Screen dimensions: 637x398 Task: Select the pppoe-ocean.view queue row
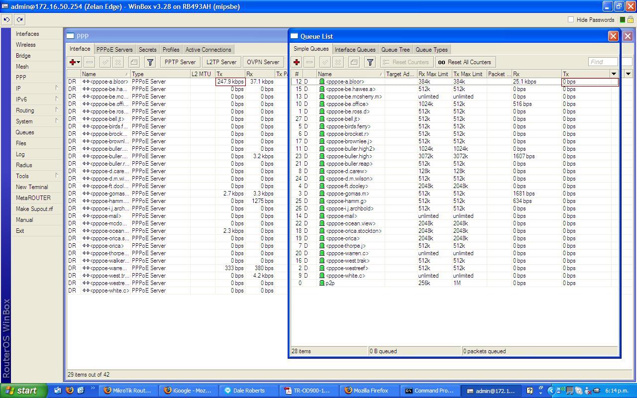tap(454, 223)
